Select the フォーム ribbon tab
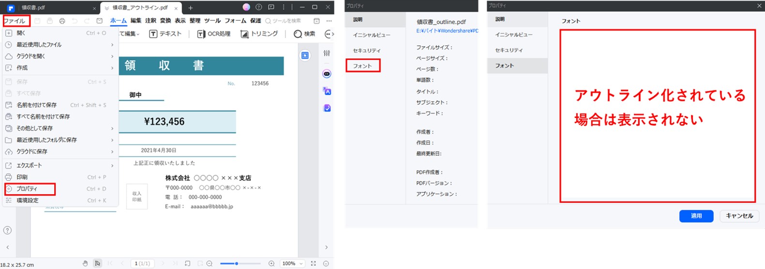Image resolution: width=765 pixels, height=269 pixels. click(236, 21)
